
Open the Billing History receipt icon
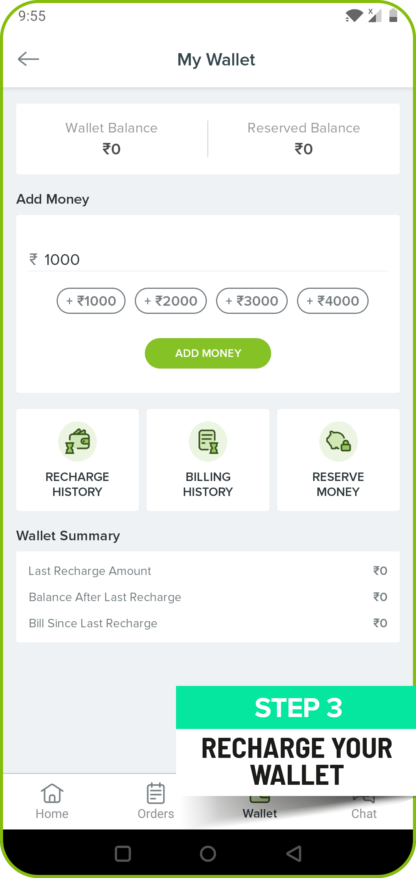click(x=208, y=441)
